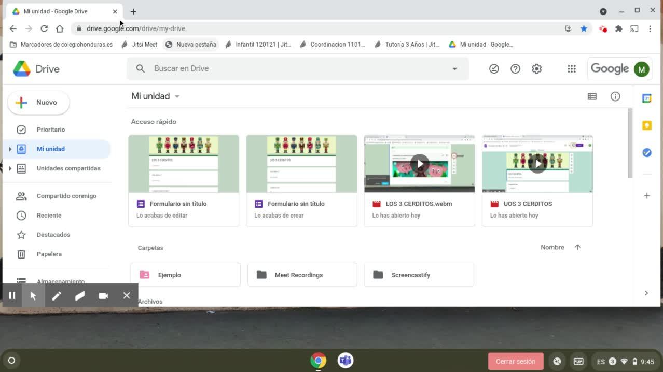Close the recording toolbar
Image resolution: width=663 pixels, height=372 pixels.
(x=127, y=296)
